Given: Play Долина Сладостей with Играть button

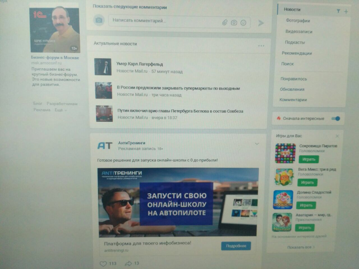Looking at the screenshot, I should coord(306,205).
